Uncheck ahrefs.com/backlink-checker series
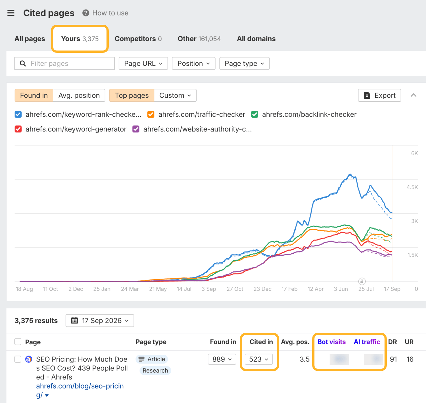Image resolution: width=426 pixels, height=403 pixels. pyautogui.click(x=254, y=114)
